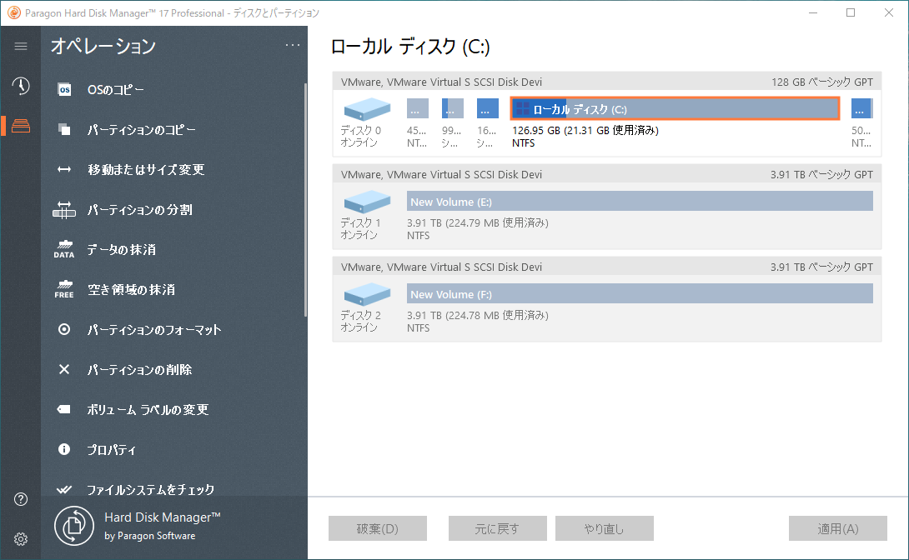
Task: Open the settings gear icon
Action: tap(21, 539)
